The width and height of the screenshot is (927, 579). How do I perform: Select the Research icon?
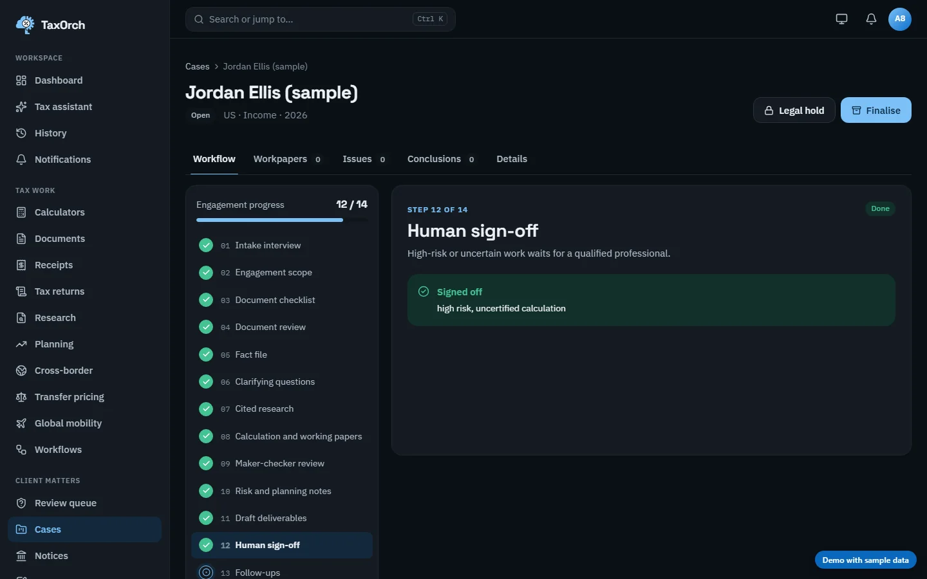click(21, 318)
